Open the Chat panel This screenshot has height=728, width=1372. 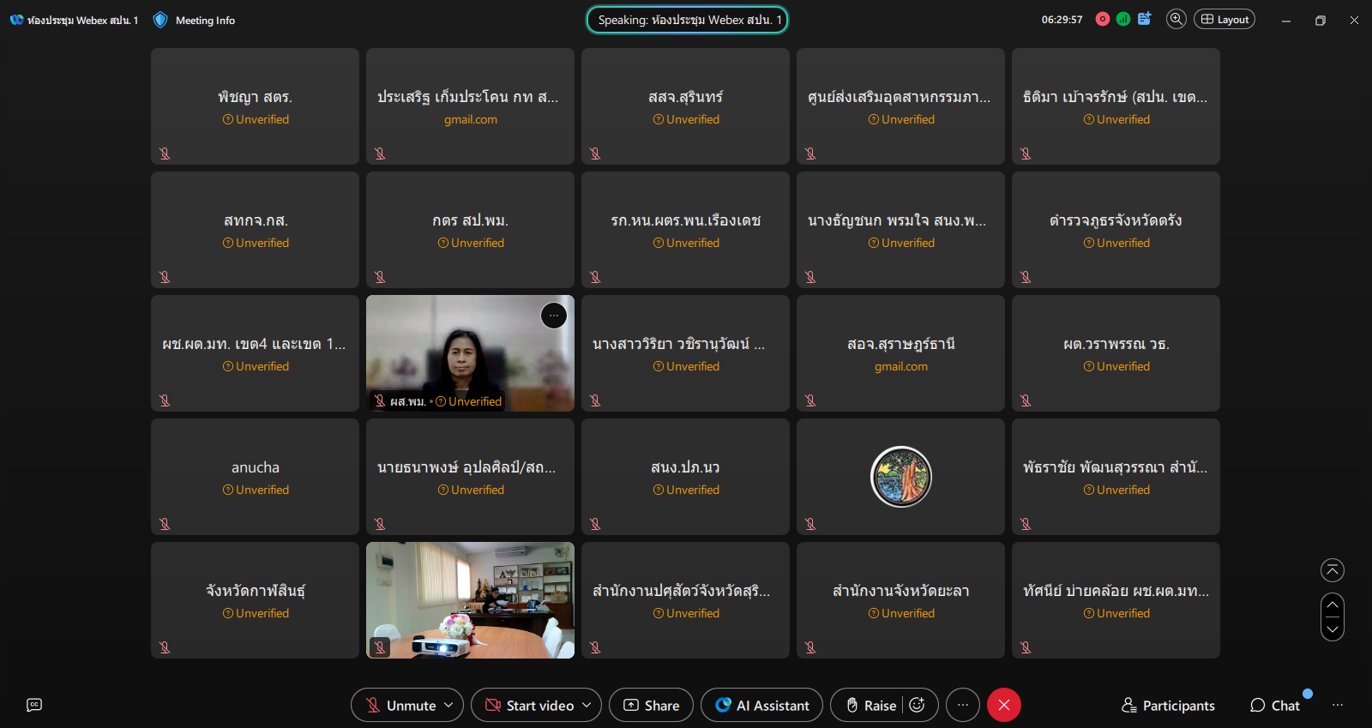(1275, 705)
